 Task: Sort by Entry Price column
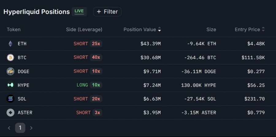250,30
